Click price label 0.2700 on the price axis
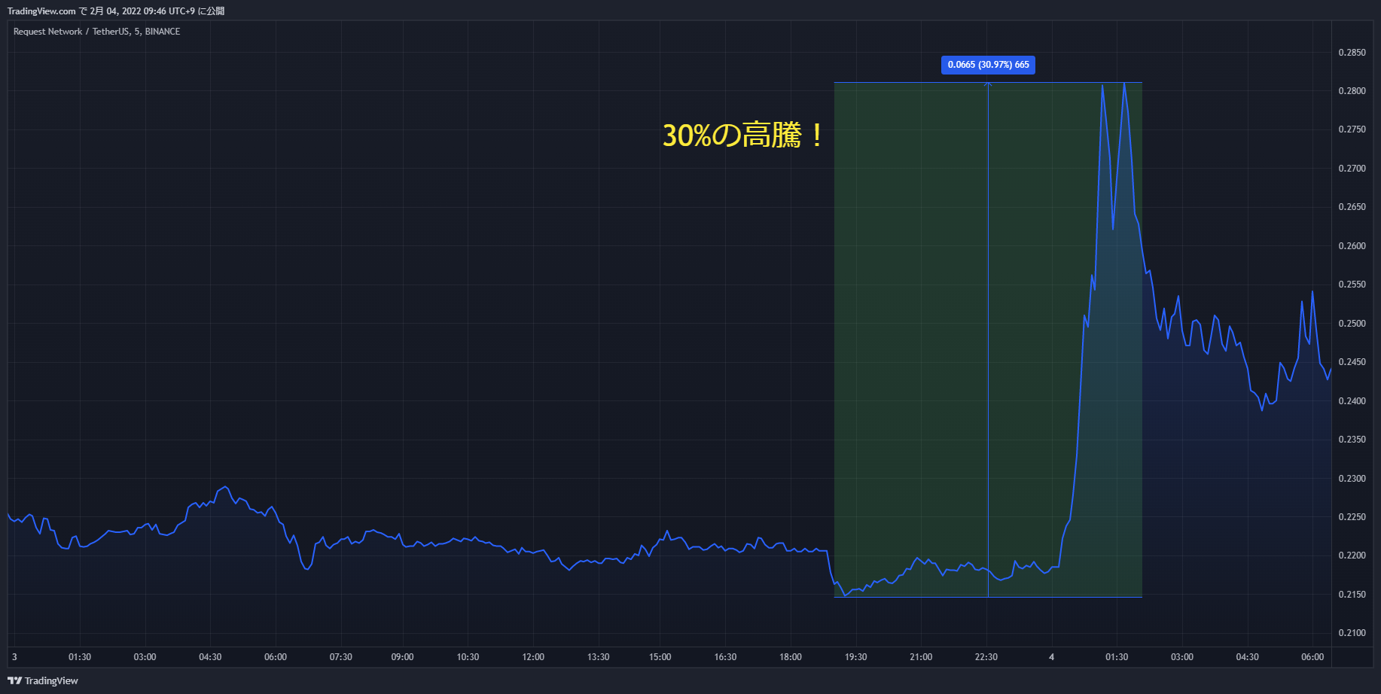Image resolution: width=1381 pixels, height=694 pixels. click(1352, 169)
